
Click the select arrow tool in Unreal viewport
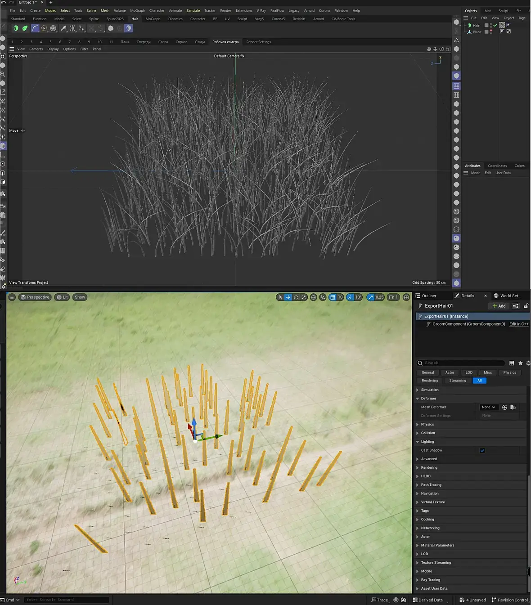[280, 297]
